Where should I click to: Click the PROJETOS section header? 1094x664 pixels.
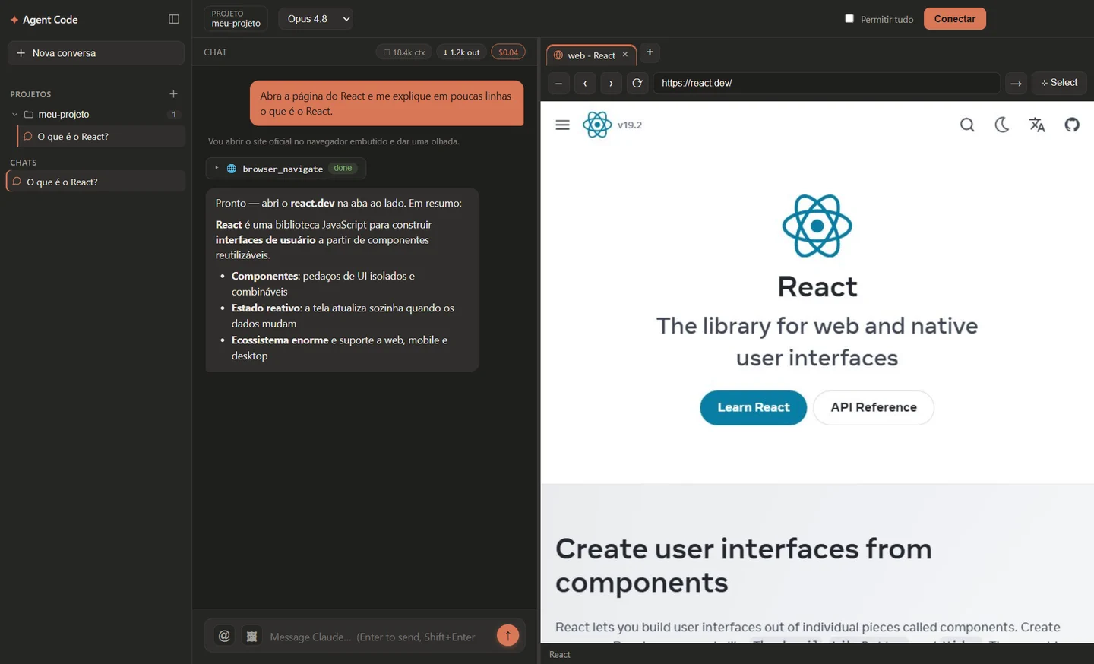(31, 94)
